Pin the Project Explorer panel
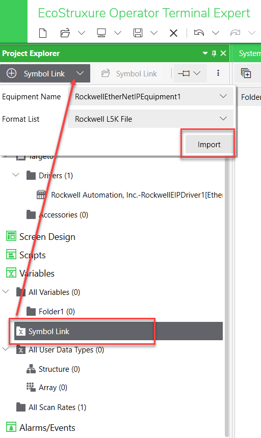The height and width of the screenshot is (438, 261). (214, 53)
